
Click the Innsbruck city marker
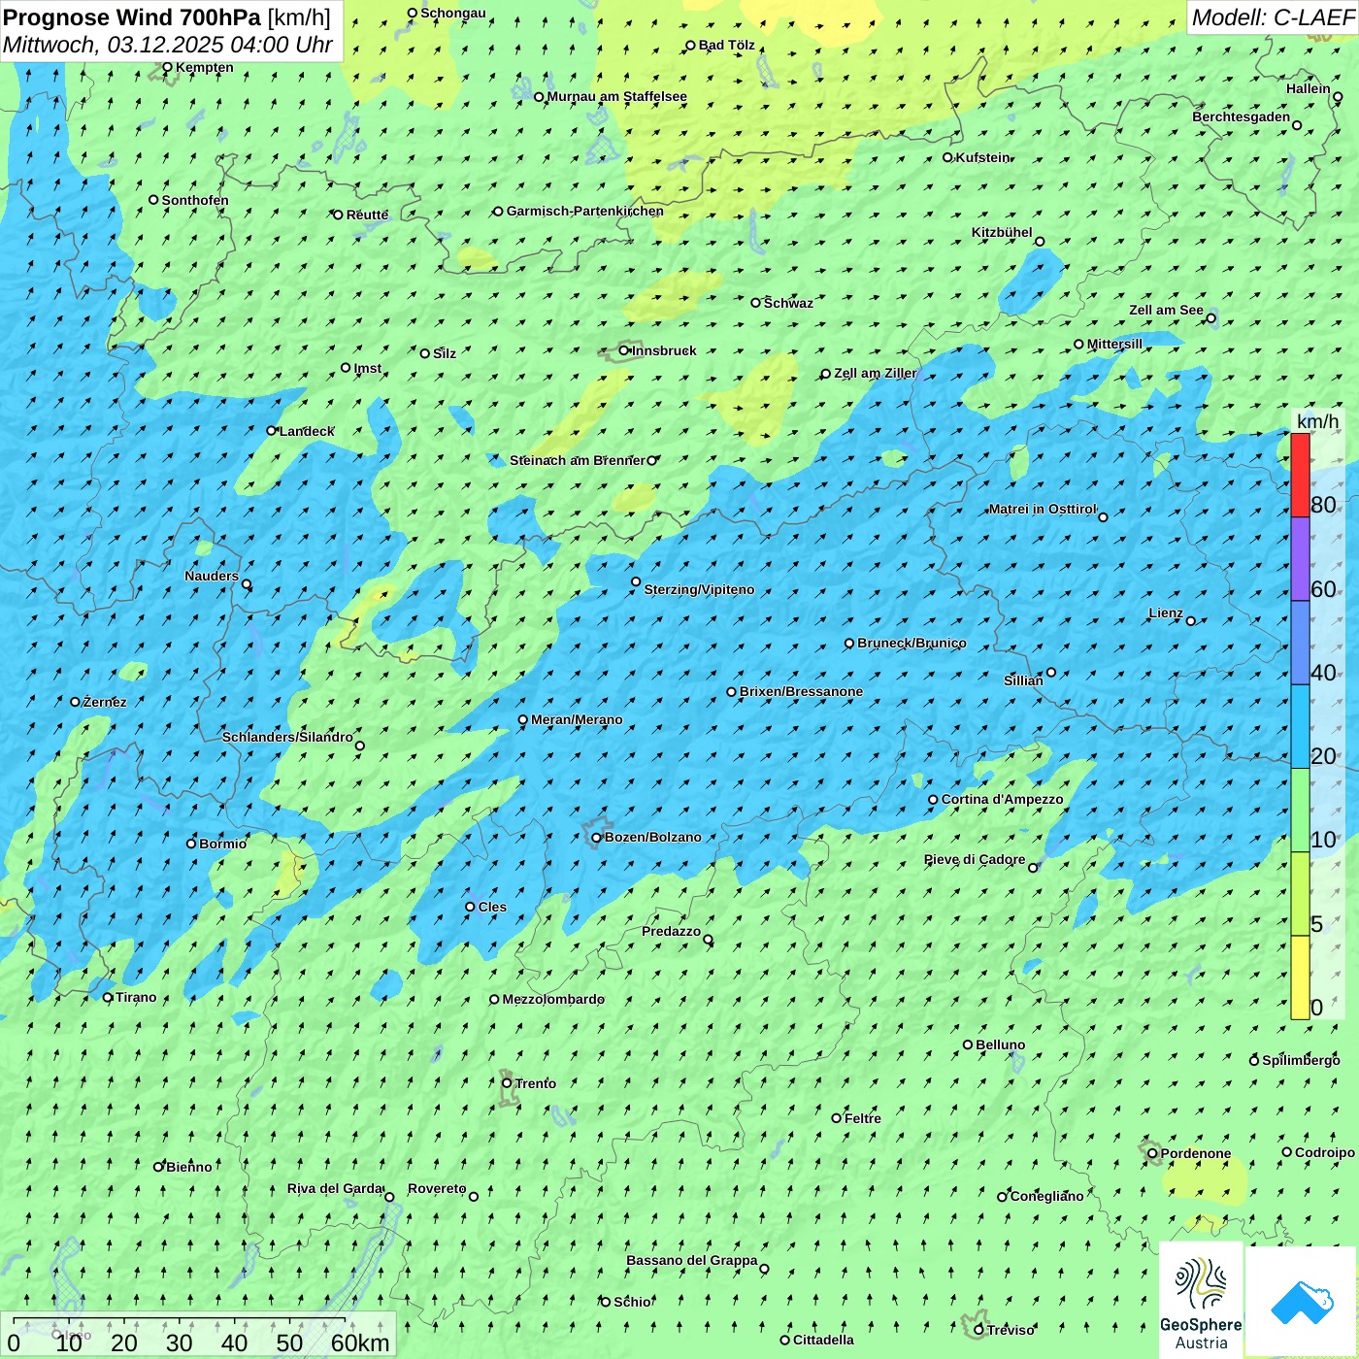tap(624, 351)
